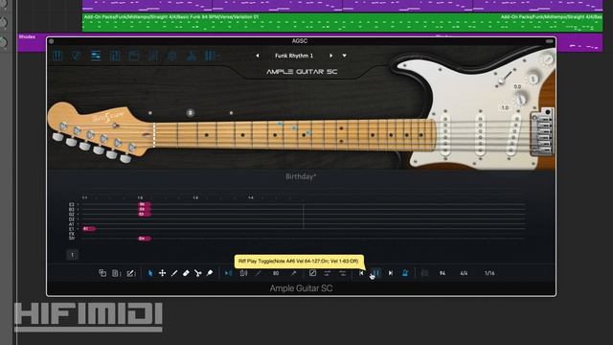The image size is (613, 345).
Task: Go to the previous preset before Funk Rhythm 1
Action: coord(258,56)
